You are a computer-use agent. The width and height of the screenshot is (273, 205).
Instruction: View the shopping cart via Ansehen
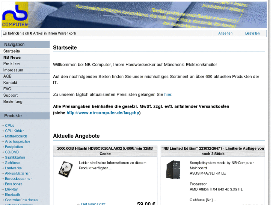pos(225,33)
